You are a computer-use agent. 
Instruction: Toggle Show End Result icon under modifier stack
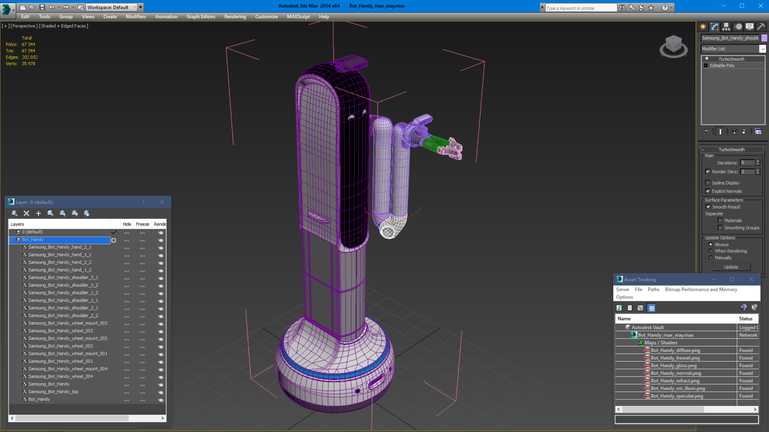pyautogui.click(x=720, y=132)
